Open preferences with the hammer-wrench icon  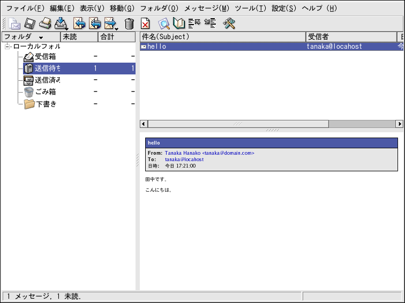[x=229, y=24]
